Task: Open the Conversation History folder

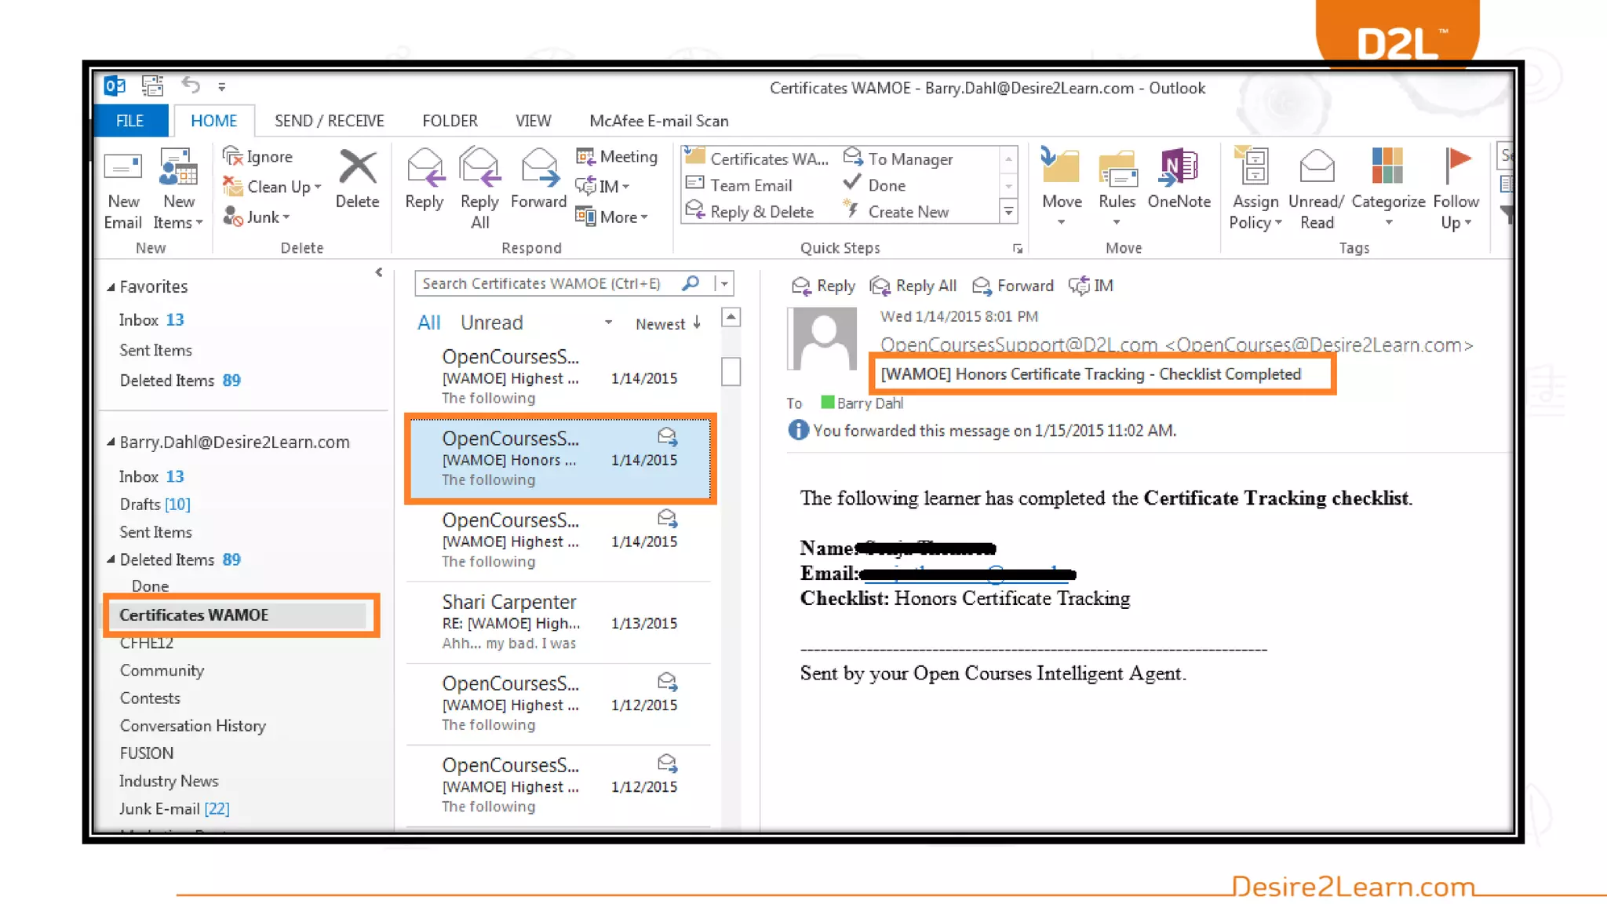Action: pos(193,726)
